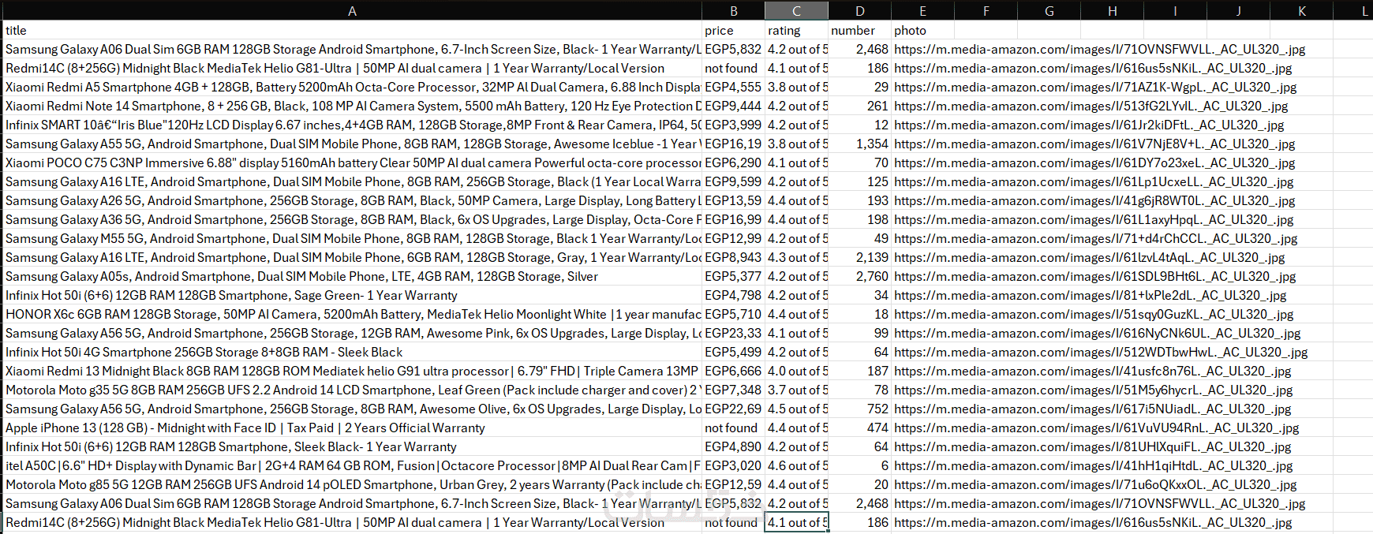1373x534 pixels.
Task: Click photo URL ending 61VuVU94RnL._AC_UL320_.jpg
Action: [1095, 428]
